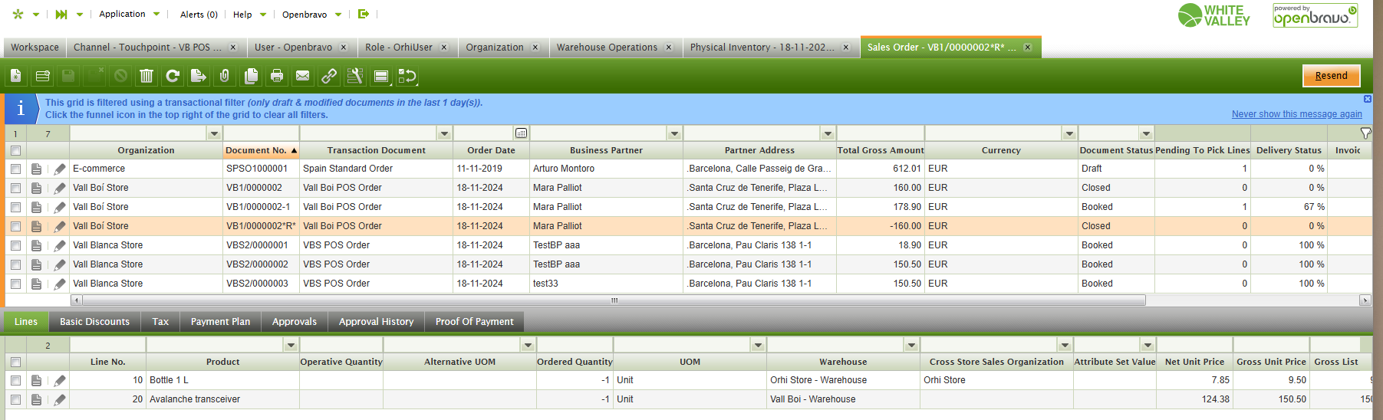This screenshot has width=1383, height=420.
Task: Tick the VB1/0000002-1 order checkbox
Action: [x=15, y=207]
